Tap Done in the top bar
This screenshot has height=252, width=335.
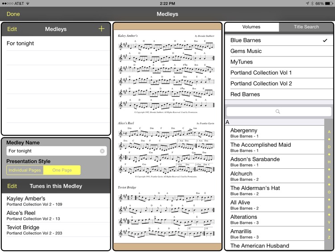tap(13, 14)
